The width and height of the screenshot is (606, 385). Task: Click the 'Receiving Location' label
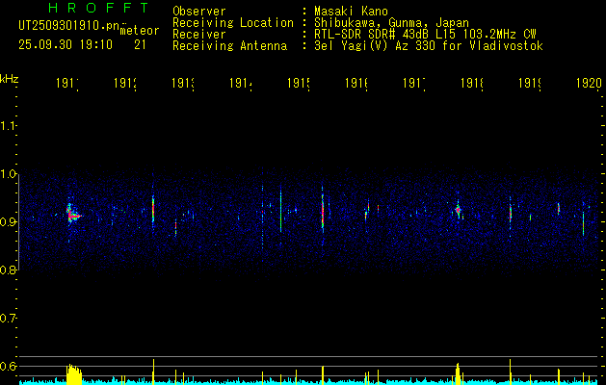click(x=233, y=23)
